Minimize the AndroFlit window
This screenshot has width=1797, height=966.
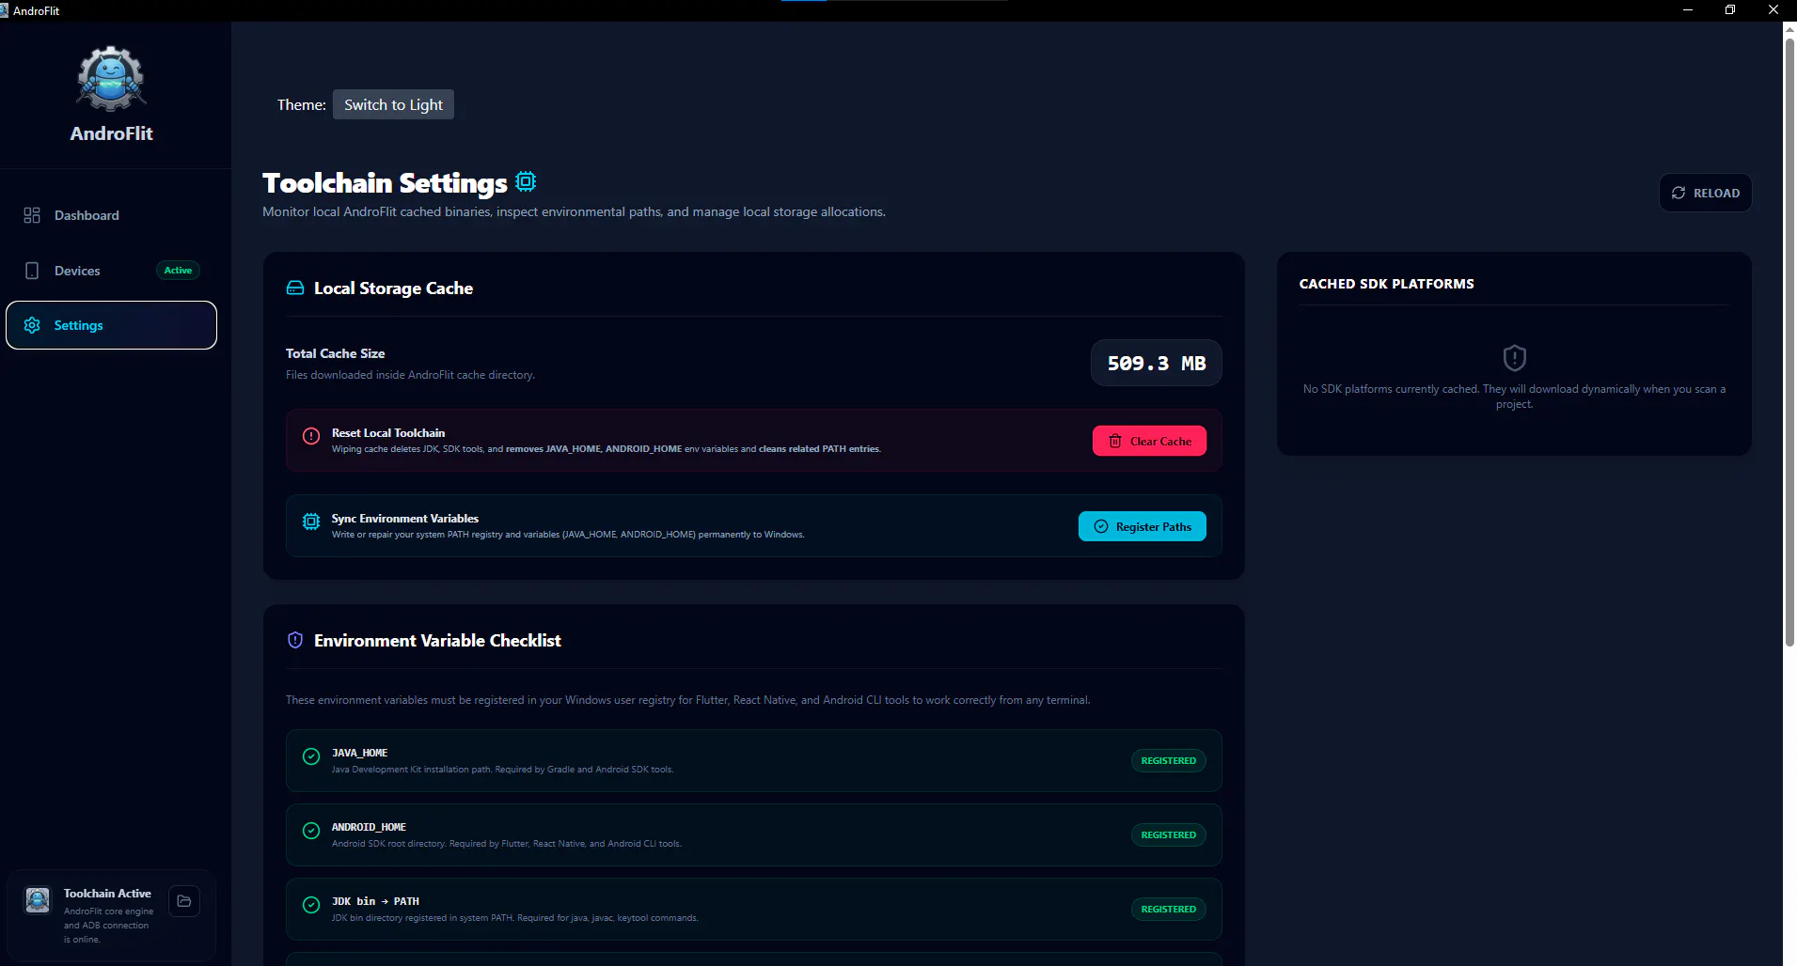point(1688,10)
